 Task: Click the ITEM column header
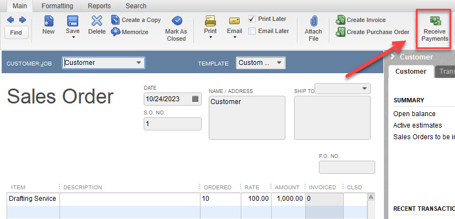(x=18, y=188)
